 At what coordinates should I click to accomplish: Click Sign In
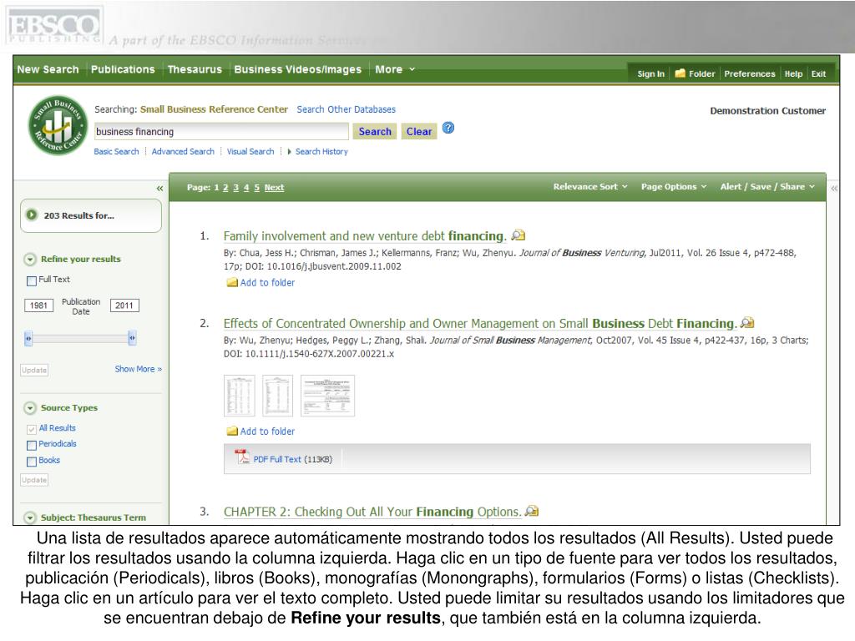[x=651, y=73]
